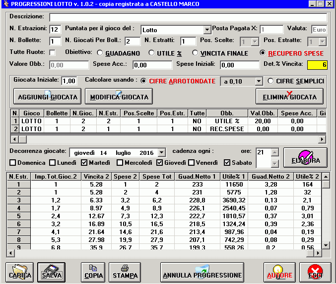336x284 pixels.
Task: Click the Giocata Iniziale field
Action: [x=69, y=81]
